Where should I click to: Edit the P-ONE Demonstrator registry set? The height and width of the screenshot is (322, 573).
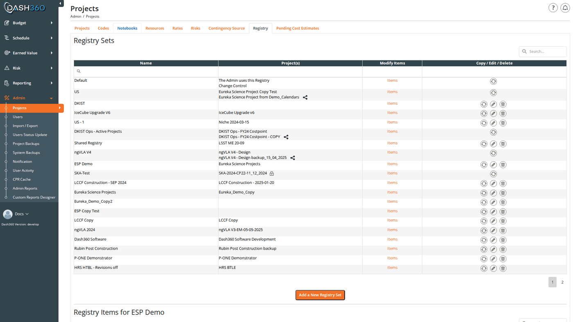click(x=493, y=259)
